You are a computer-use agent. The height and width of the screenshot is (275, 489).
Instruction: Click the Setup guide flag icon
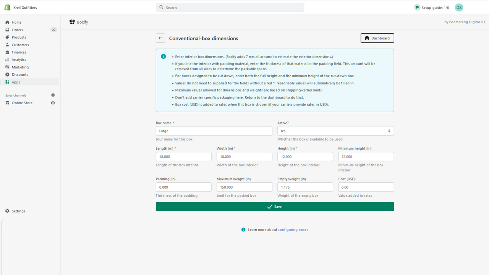point(417,7)
